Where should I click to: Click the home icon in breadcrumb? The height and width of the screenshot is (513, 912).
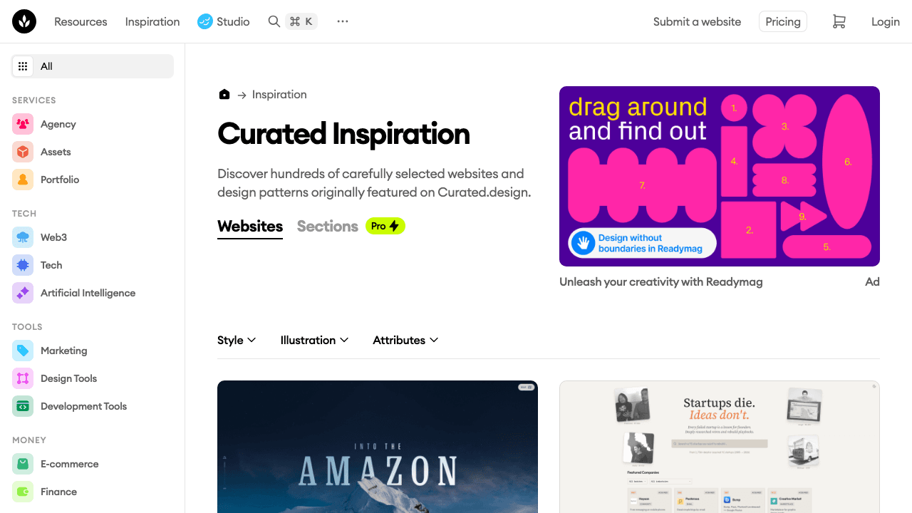pos(224,94)
